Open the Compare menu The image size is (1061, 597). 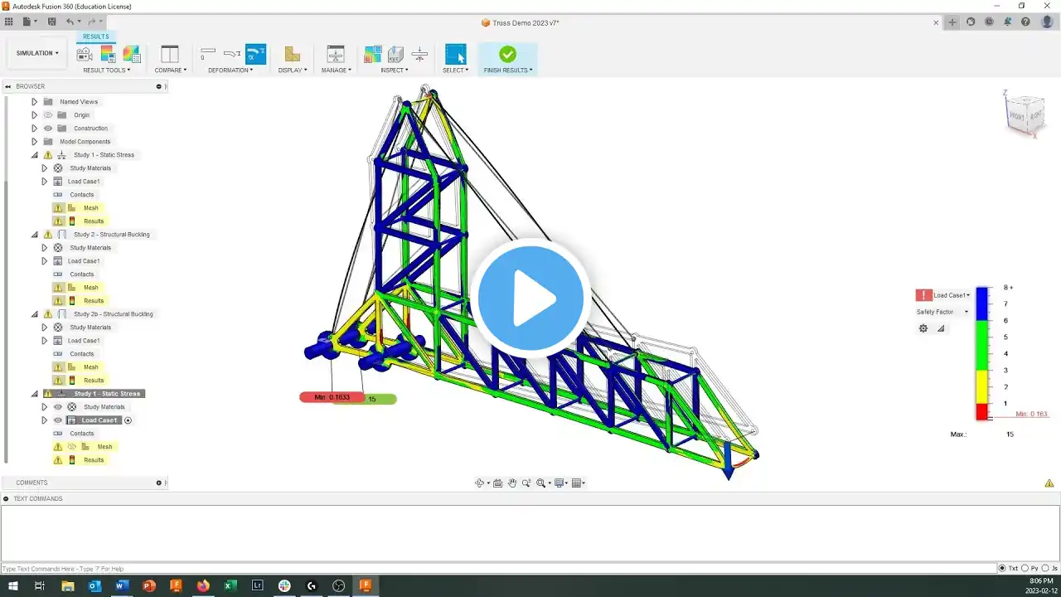coord(170,70)
